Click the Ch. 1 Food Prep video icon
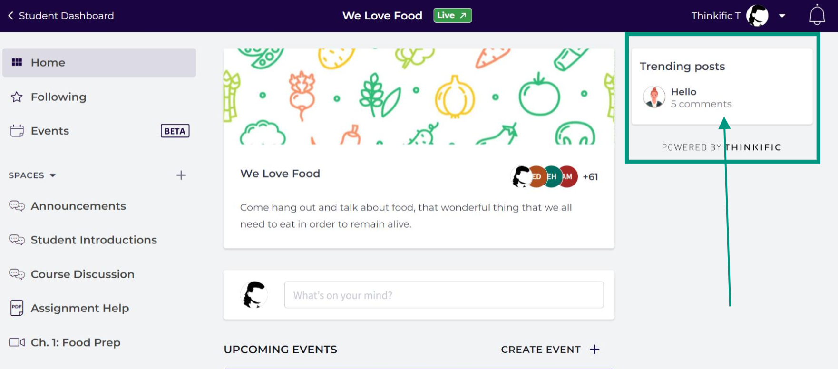The height and width of the screenshot is (369, 838). coord(17,342)
